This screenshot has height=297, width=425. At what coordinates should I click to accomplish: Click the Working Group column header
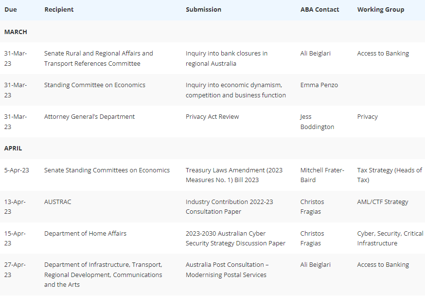pyautogui.click(x=381, y=10)
